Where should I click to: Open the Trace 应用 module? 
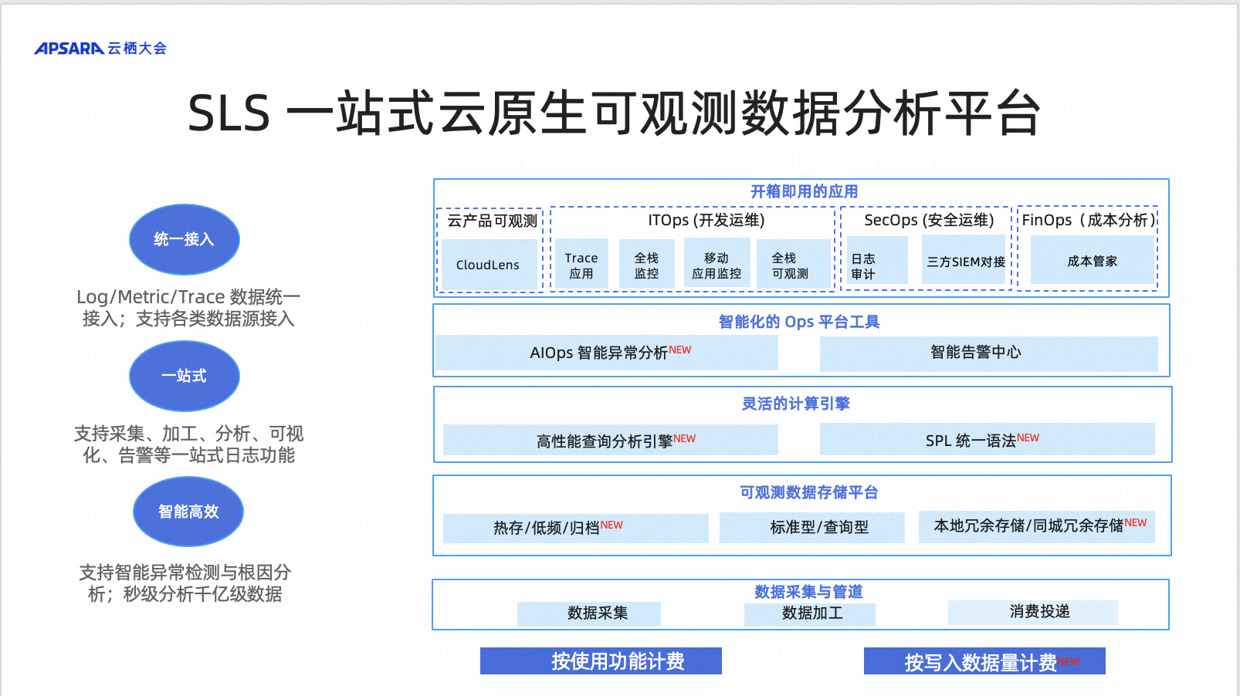(581, 263)
